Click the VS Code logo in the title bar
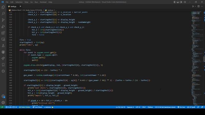The height and width of the screenshot is (115, 205). pyautogui.click(x=2, y=2)
